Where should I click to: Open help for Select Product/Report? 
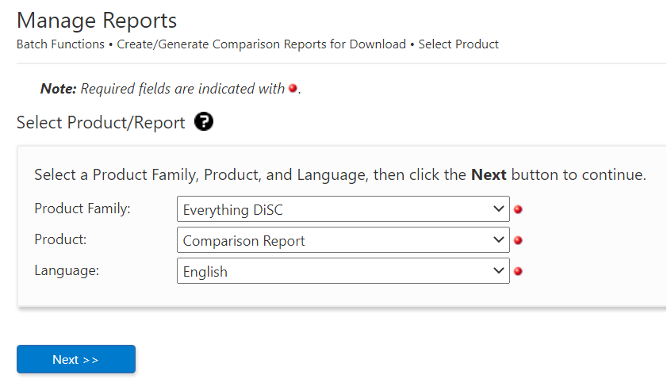pos(204,121)
